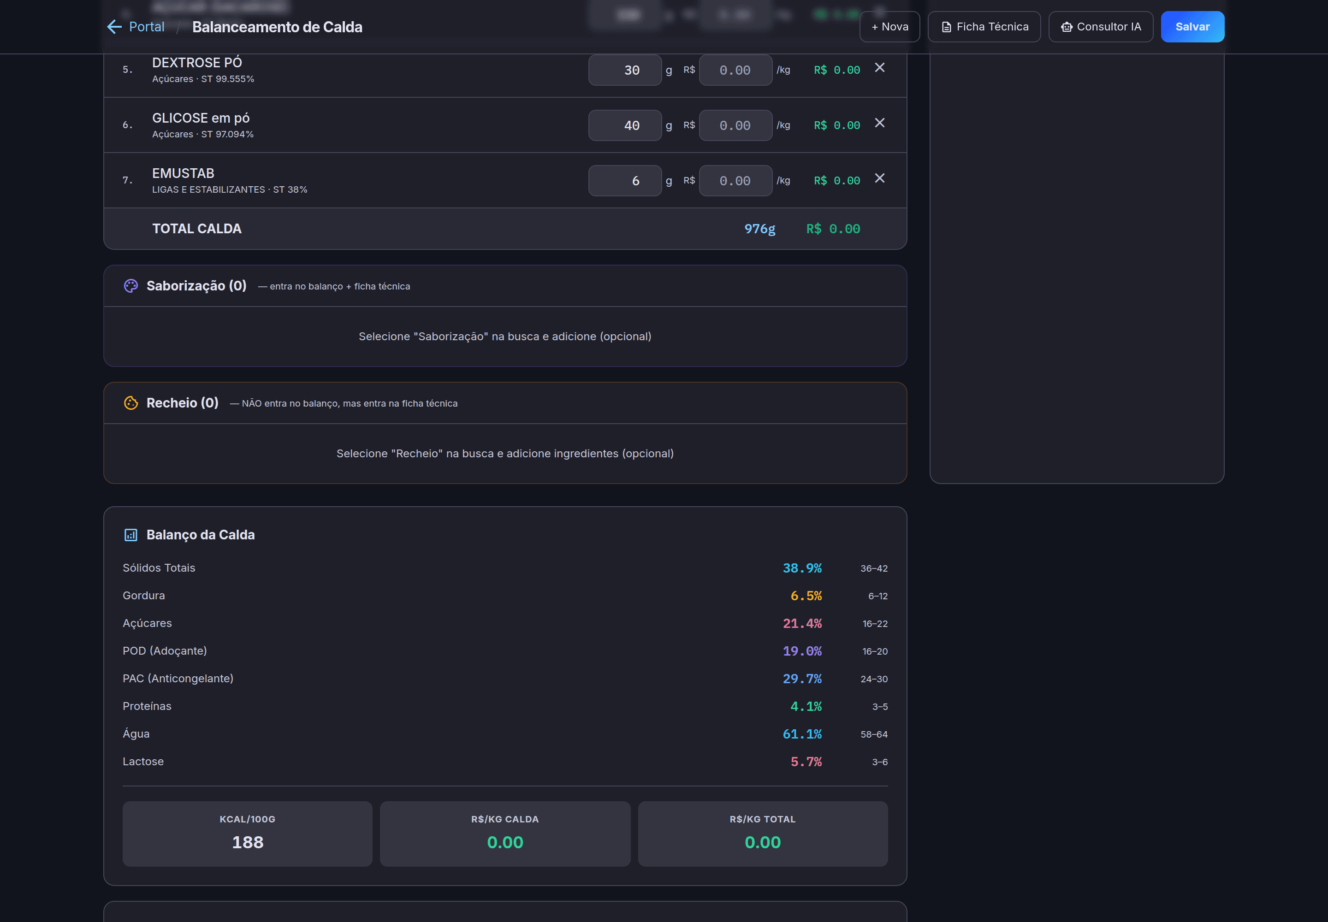Click the Recheio cookie icon
Viewport: 1328px width, 922px height.
pyautogui.click(x=130, y=403)
